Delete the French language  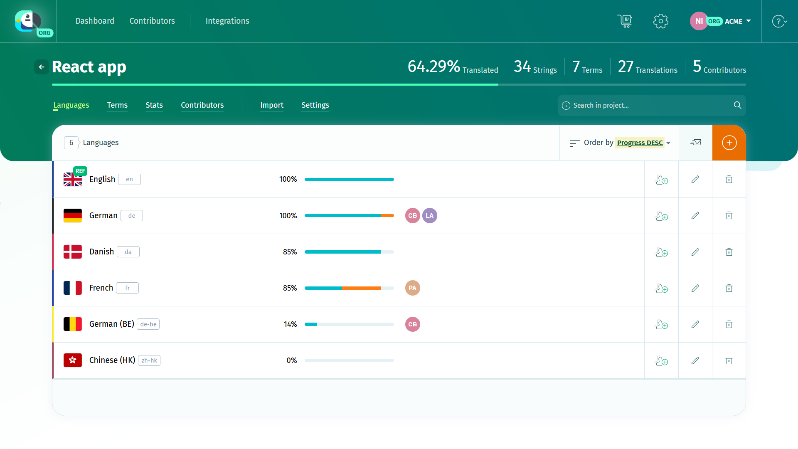point(729,288)
